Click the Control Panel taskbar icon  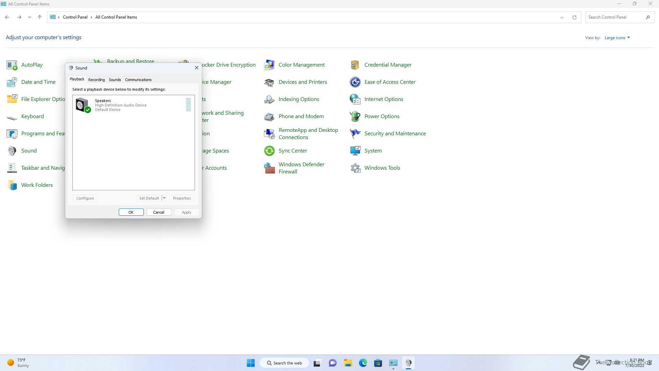point(393,363)
